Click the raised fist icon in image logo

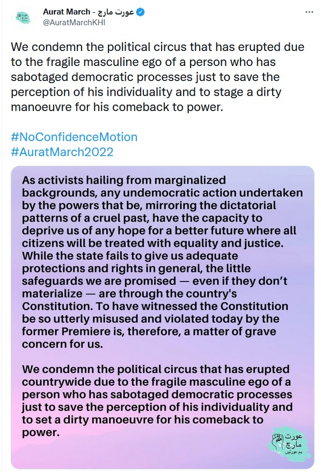277,442
